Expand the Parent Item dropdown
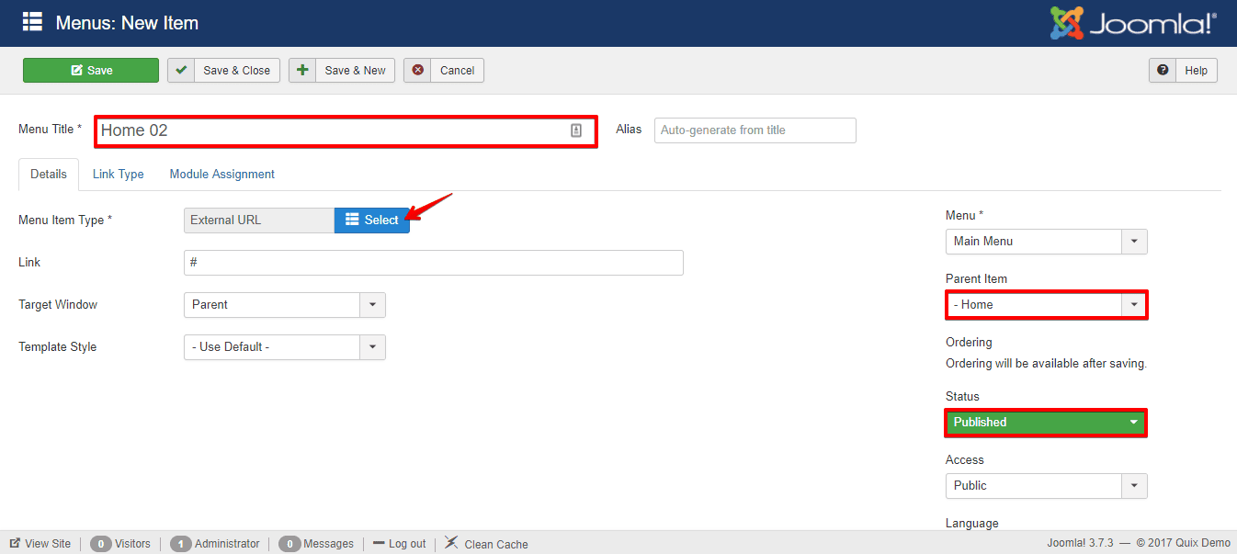 point(1133,304)
